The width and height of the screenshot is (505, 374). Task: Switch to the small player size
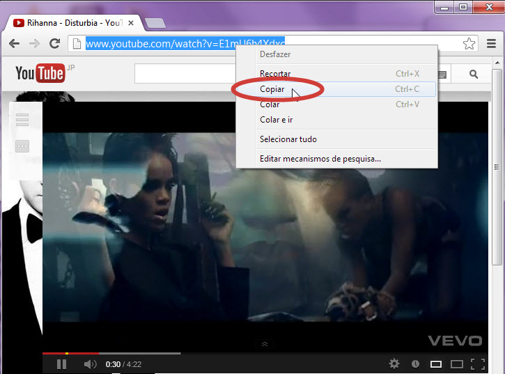(x=436, y=364)
